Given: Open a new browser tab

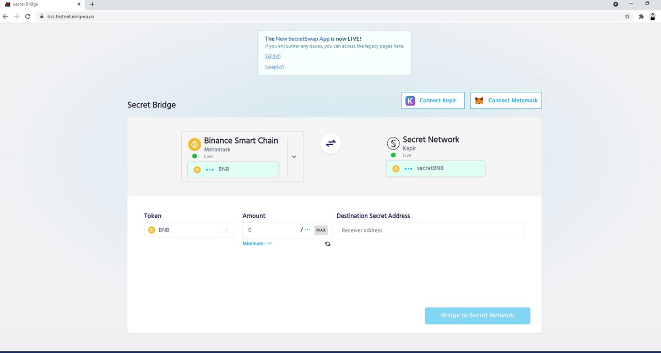Looking at the screenshot, I should (92, 4).
